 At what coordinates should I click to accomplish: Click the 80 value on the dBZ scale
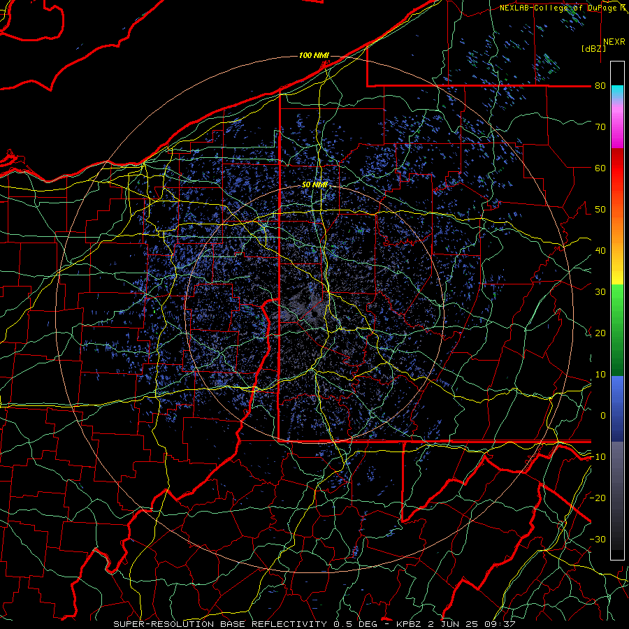(600, 86)
